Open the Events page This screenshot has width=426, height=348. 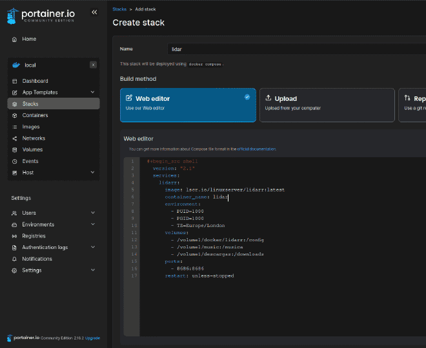pyautogui.click(x=30, y=161)
